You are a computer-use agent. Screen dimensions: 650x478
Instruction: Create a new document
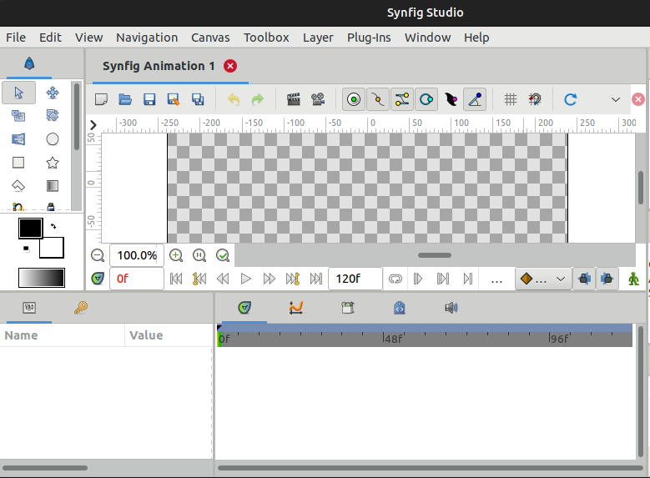coord(101,99)
